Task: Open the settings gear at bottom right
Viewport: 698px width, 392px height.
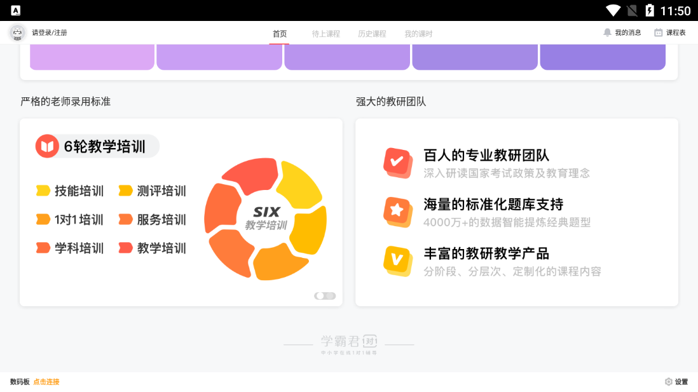Action: [x=667, y=382]
